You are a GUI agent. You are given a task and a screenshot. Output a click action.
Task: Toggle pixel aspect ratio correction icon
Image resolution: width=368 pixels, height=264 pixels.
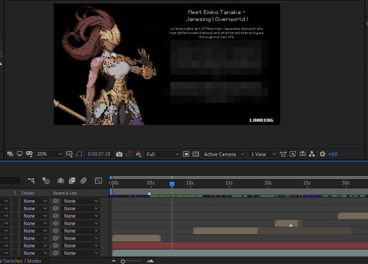pos(283,154)
